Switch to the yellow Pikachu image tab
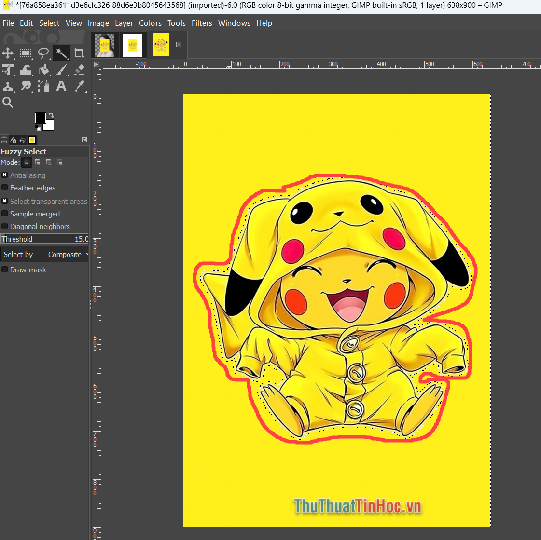The width and height of the screenshot is (541, 540). pos(161,45)
